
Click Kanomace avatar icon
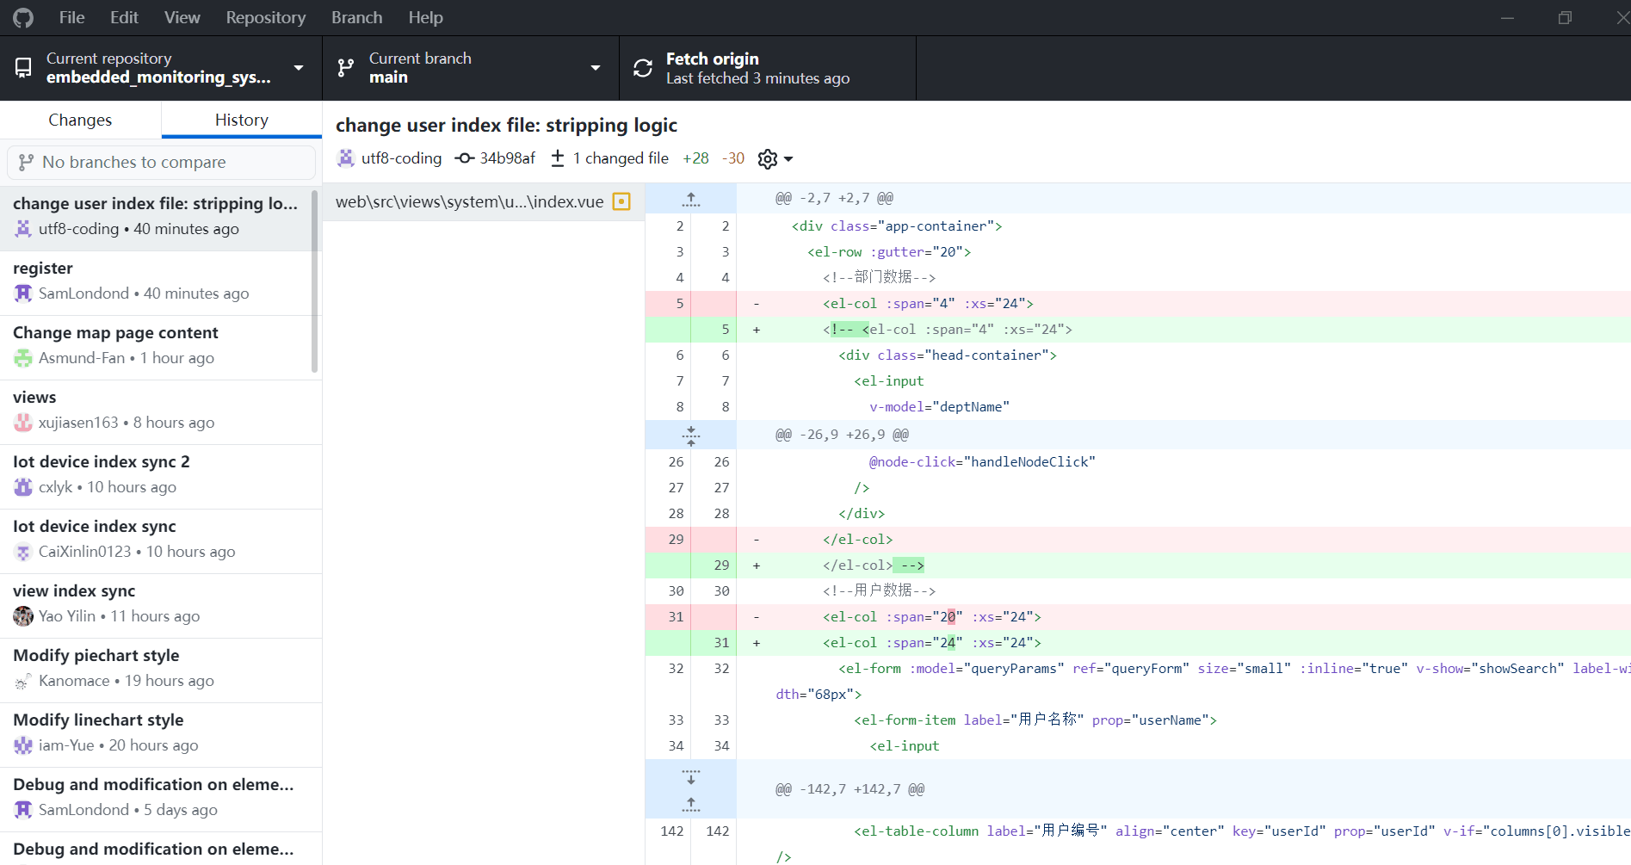click(x=23, y=681)
